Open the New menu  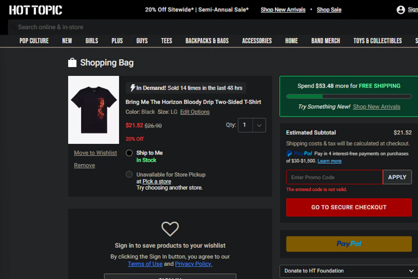pyautogui.click(x=67, y=41)
